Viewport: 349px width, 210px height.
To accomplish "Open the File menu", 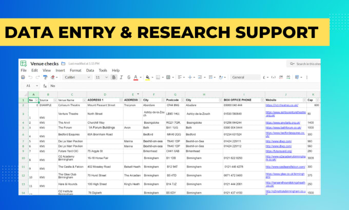I will [x=24, y=70].
